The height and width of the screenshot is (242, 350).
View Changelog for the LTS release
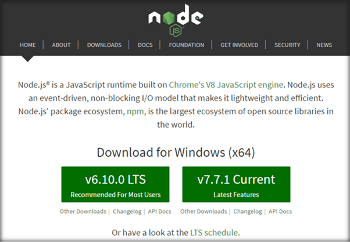click(x=126, y=212)
